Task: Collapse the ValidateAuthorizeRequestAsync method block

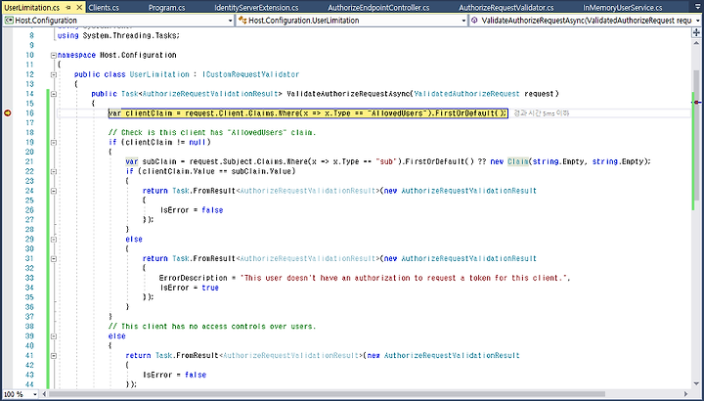Action: tap(54, 94)
